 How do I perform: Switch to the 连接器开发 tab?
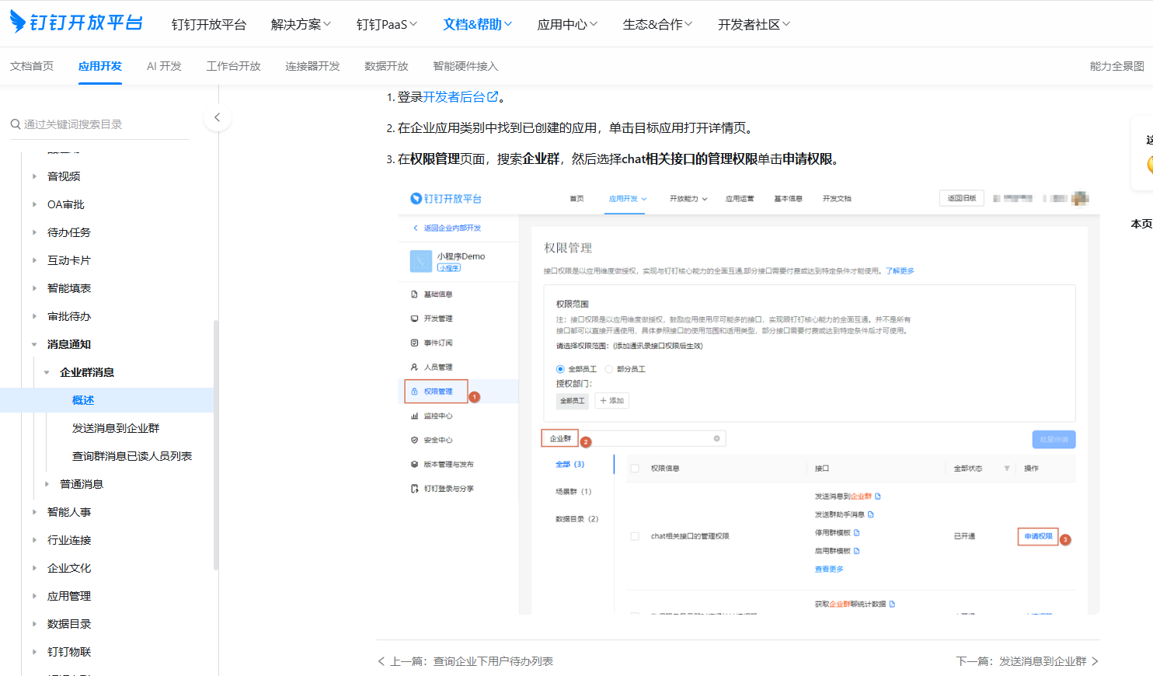coord(312,66)
